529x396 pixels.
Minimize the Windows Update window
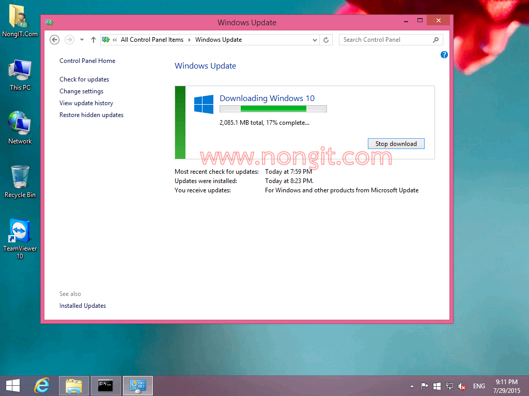click(x=406, y=21)
